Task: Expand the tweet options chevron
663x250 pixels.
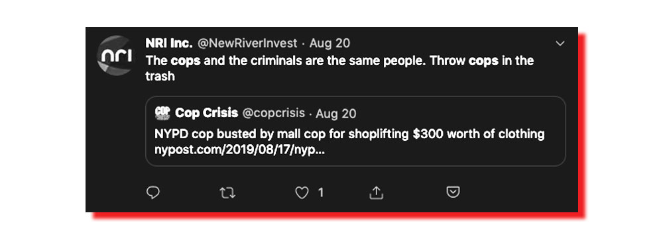Action: (560, 44)
